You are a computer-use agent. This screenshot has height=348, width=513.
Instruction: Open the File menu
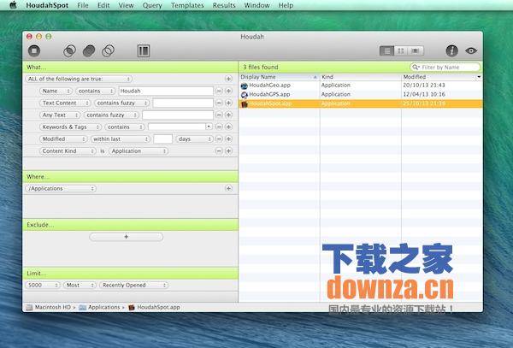pos(83,5)
